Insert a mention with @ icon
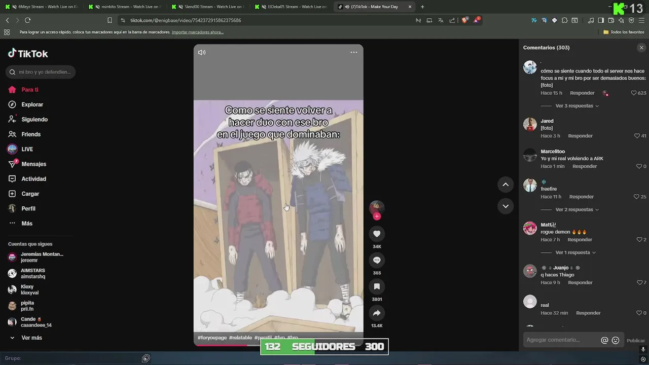 coord(604,341)
